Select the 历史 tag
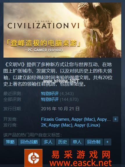 [x=63, y=142]
